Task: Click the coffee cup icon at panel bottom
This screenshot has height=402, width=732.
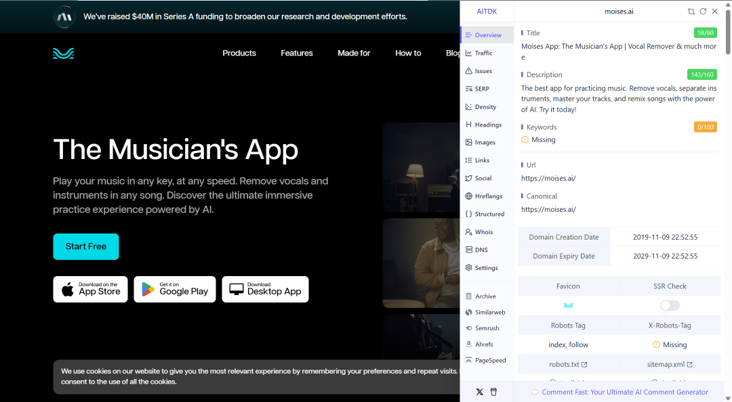Action: pyautogui.click(x=493, y=392)
